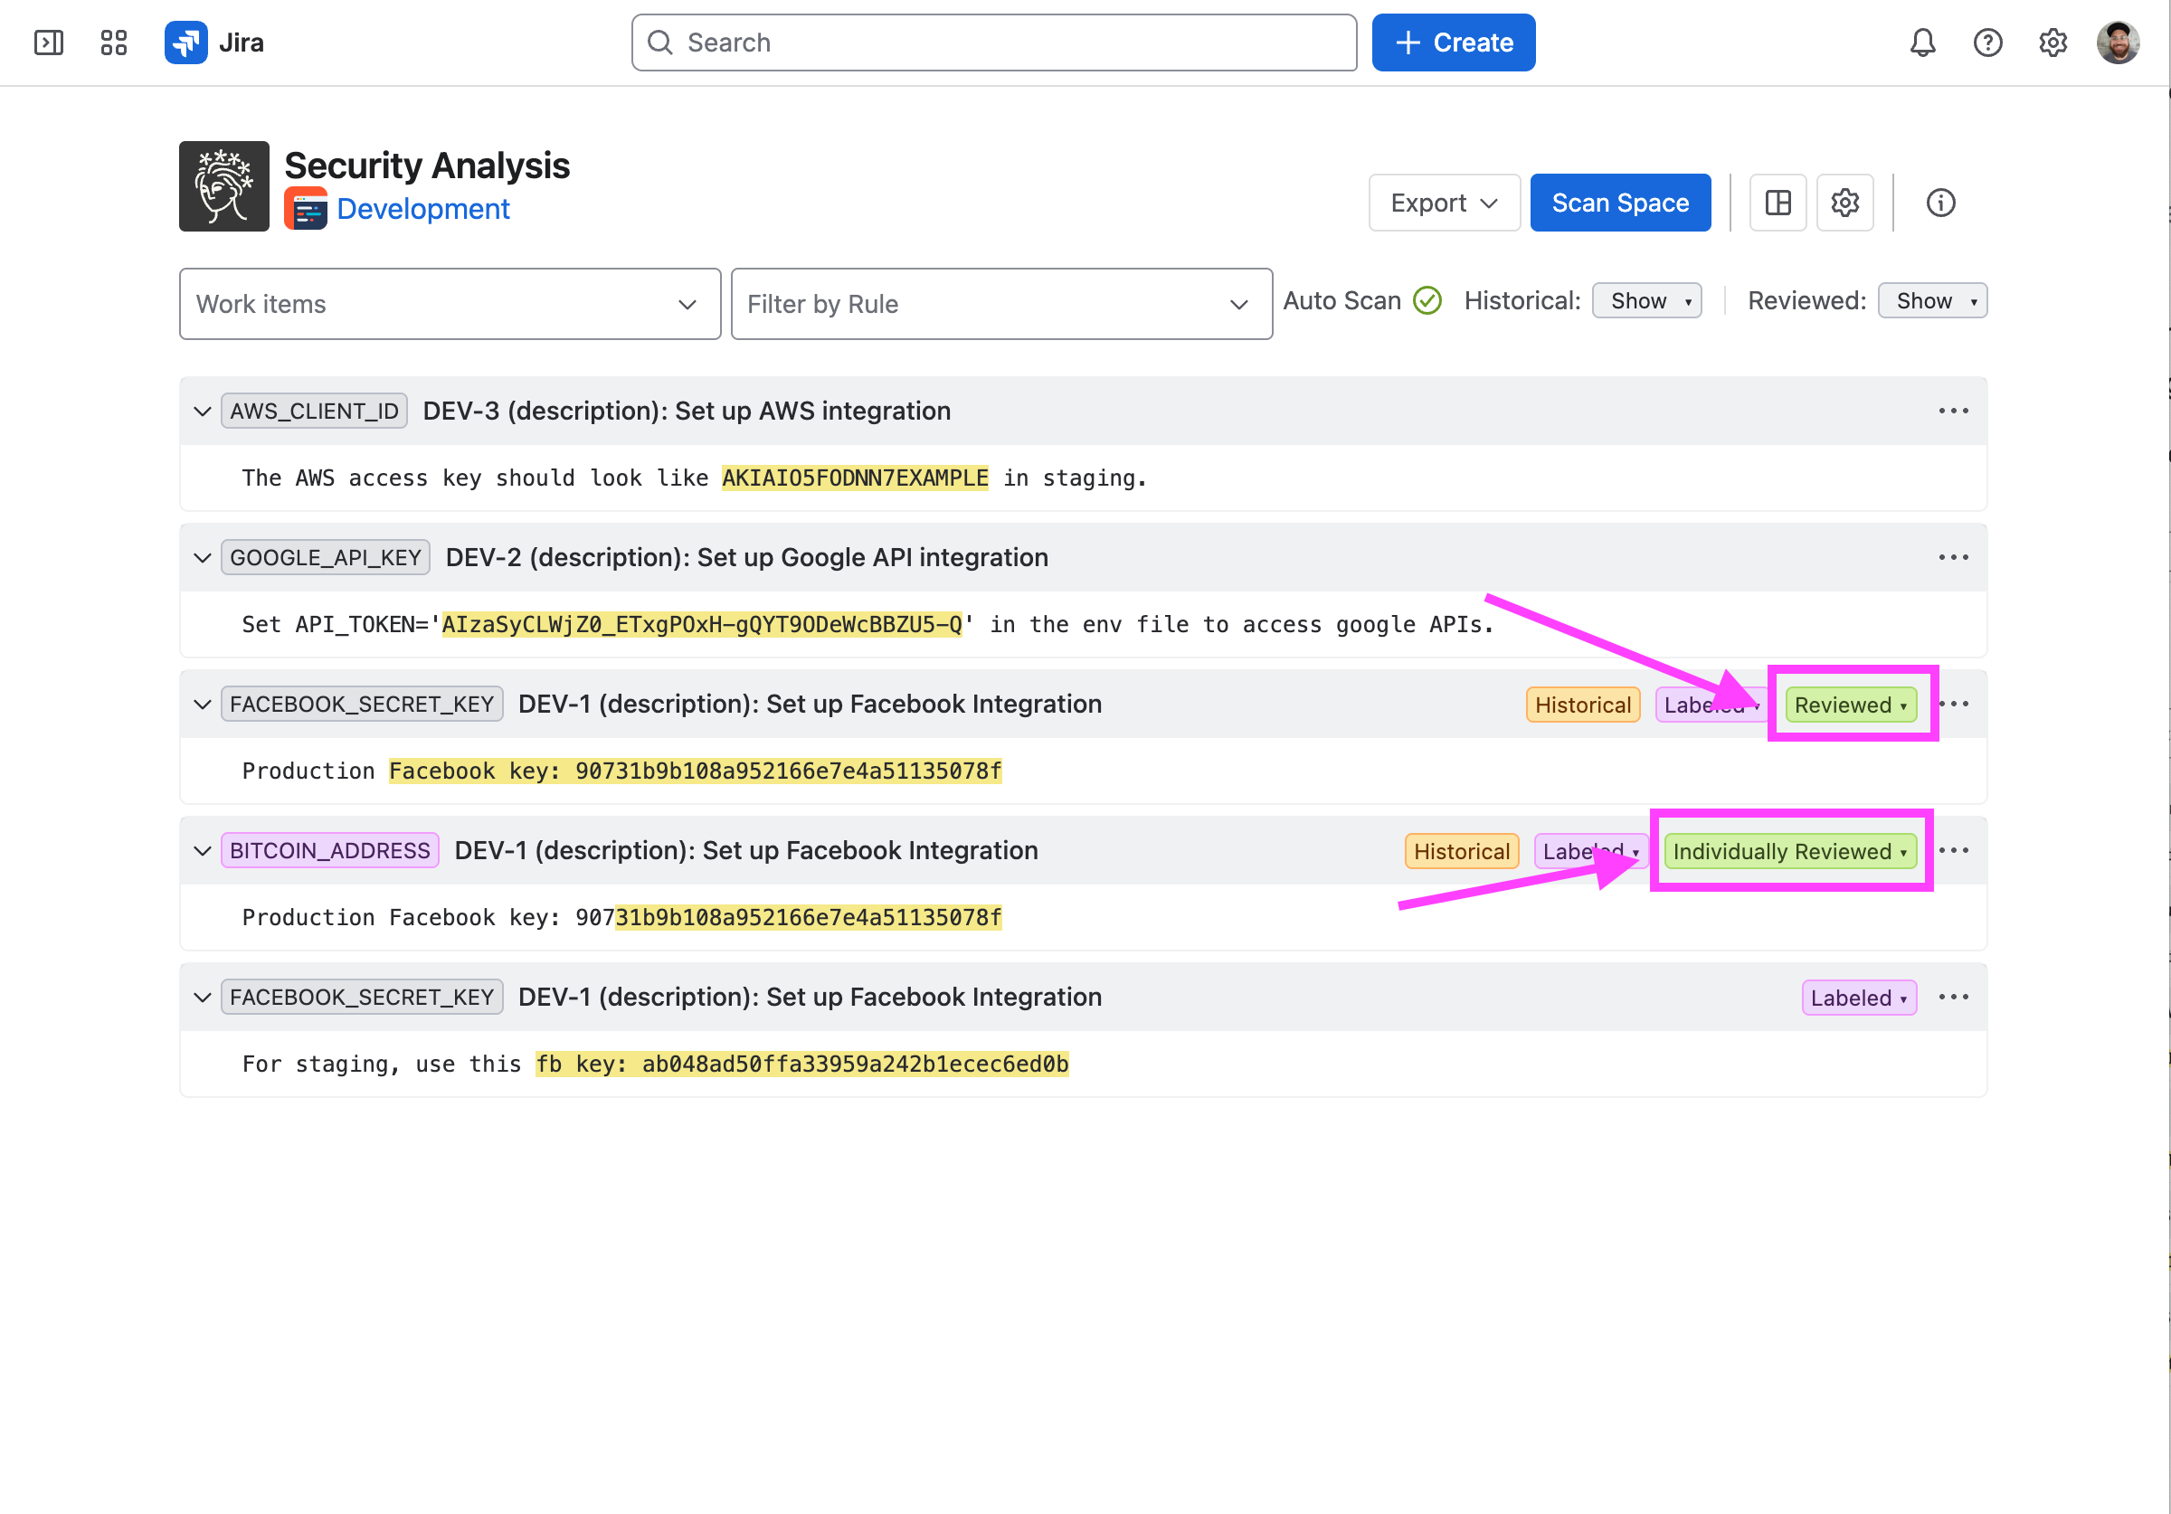Click the Development project icon
The height and width of the screenshot is (1514, 2171).
click(x=306, y=209)
